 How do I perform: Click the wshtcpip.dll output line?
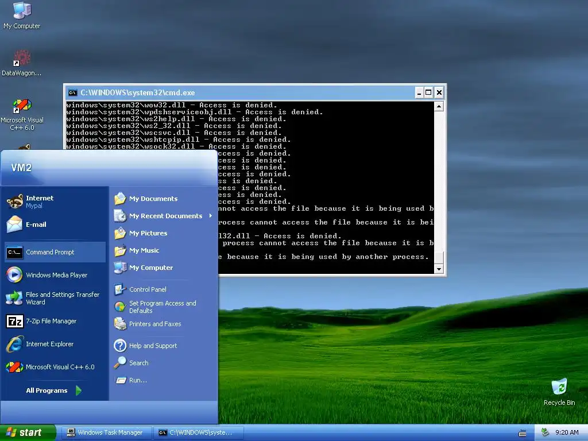[179, 140]
